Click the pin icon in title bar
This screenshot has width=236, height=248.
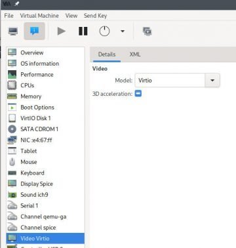coord(16,3)
